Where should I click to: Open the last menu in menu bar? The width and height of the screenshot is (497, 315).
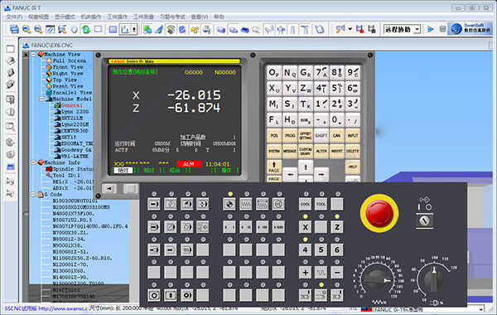tap(219, 17)
